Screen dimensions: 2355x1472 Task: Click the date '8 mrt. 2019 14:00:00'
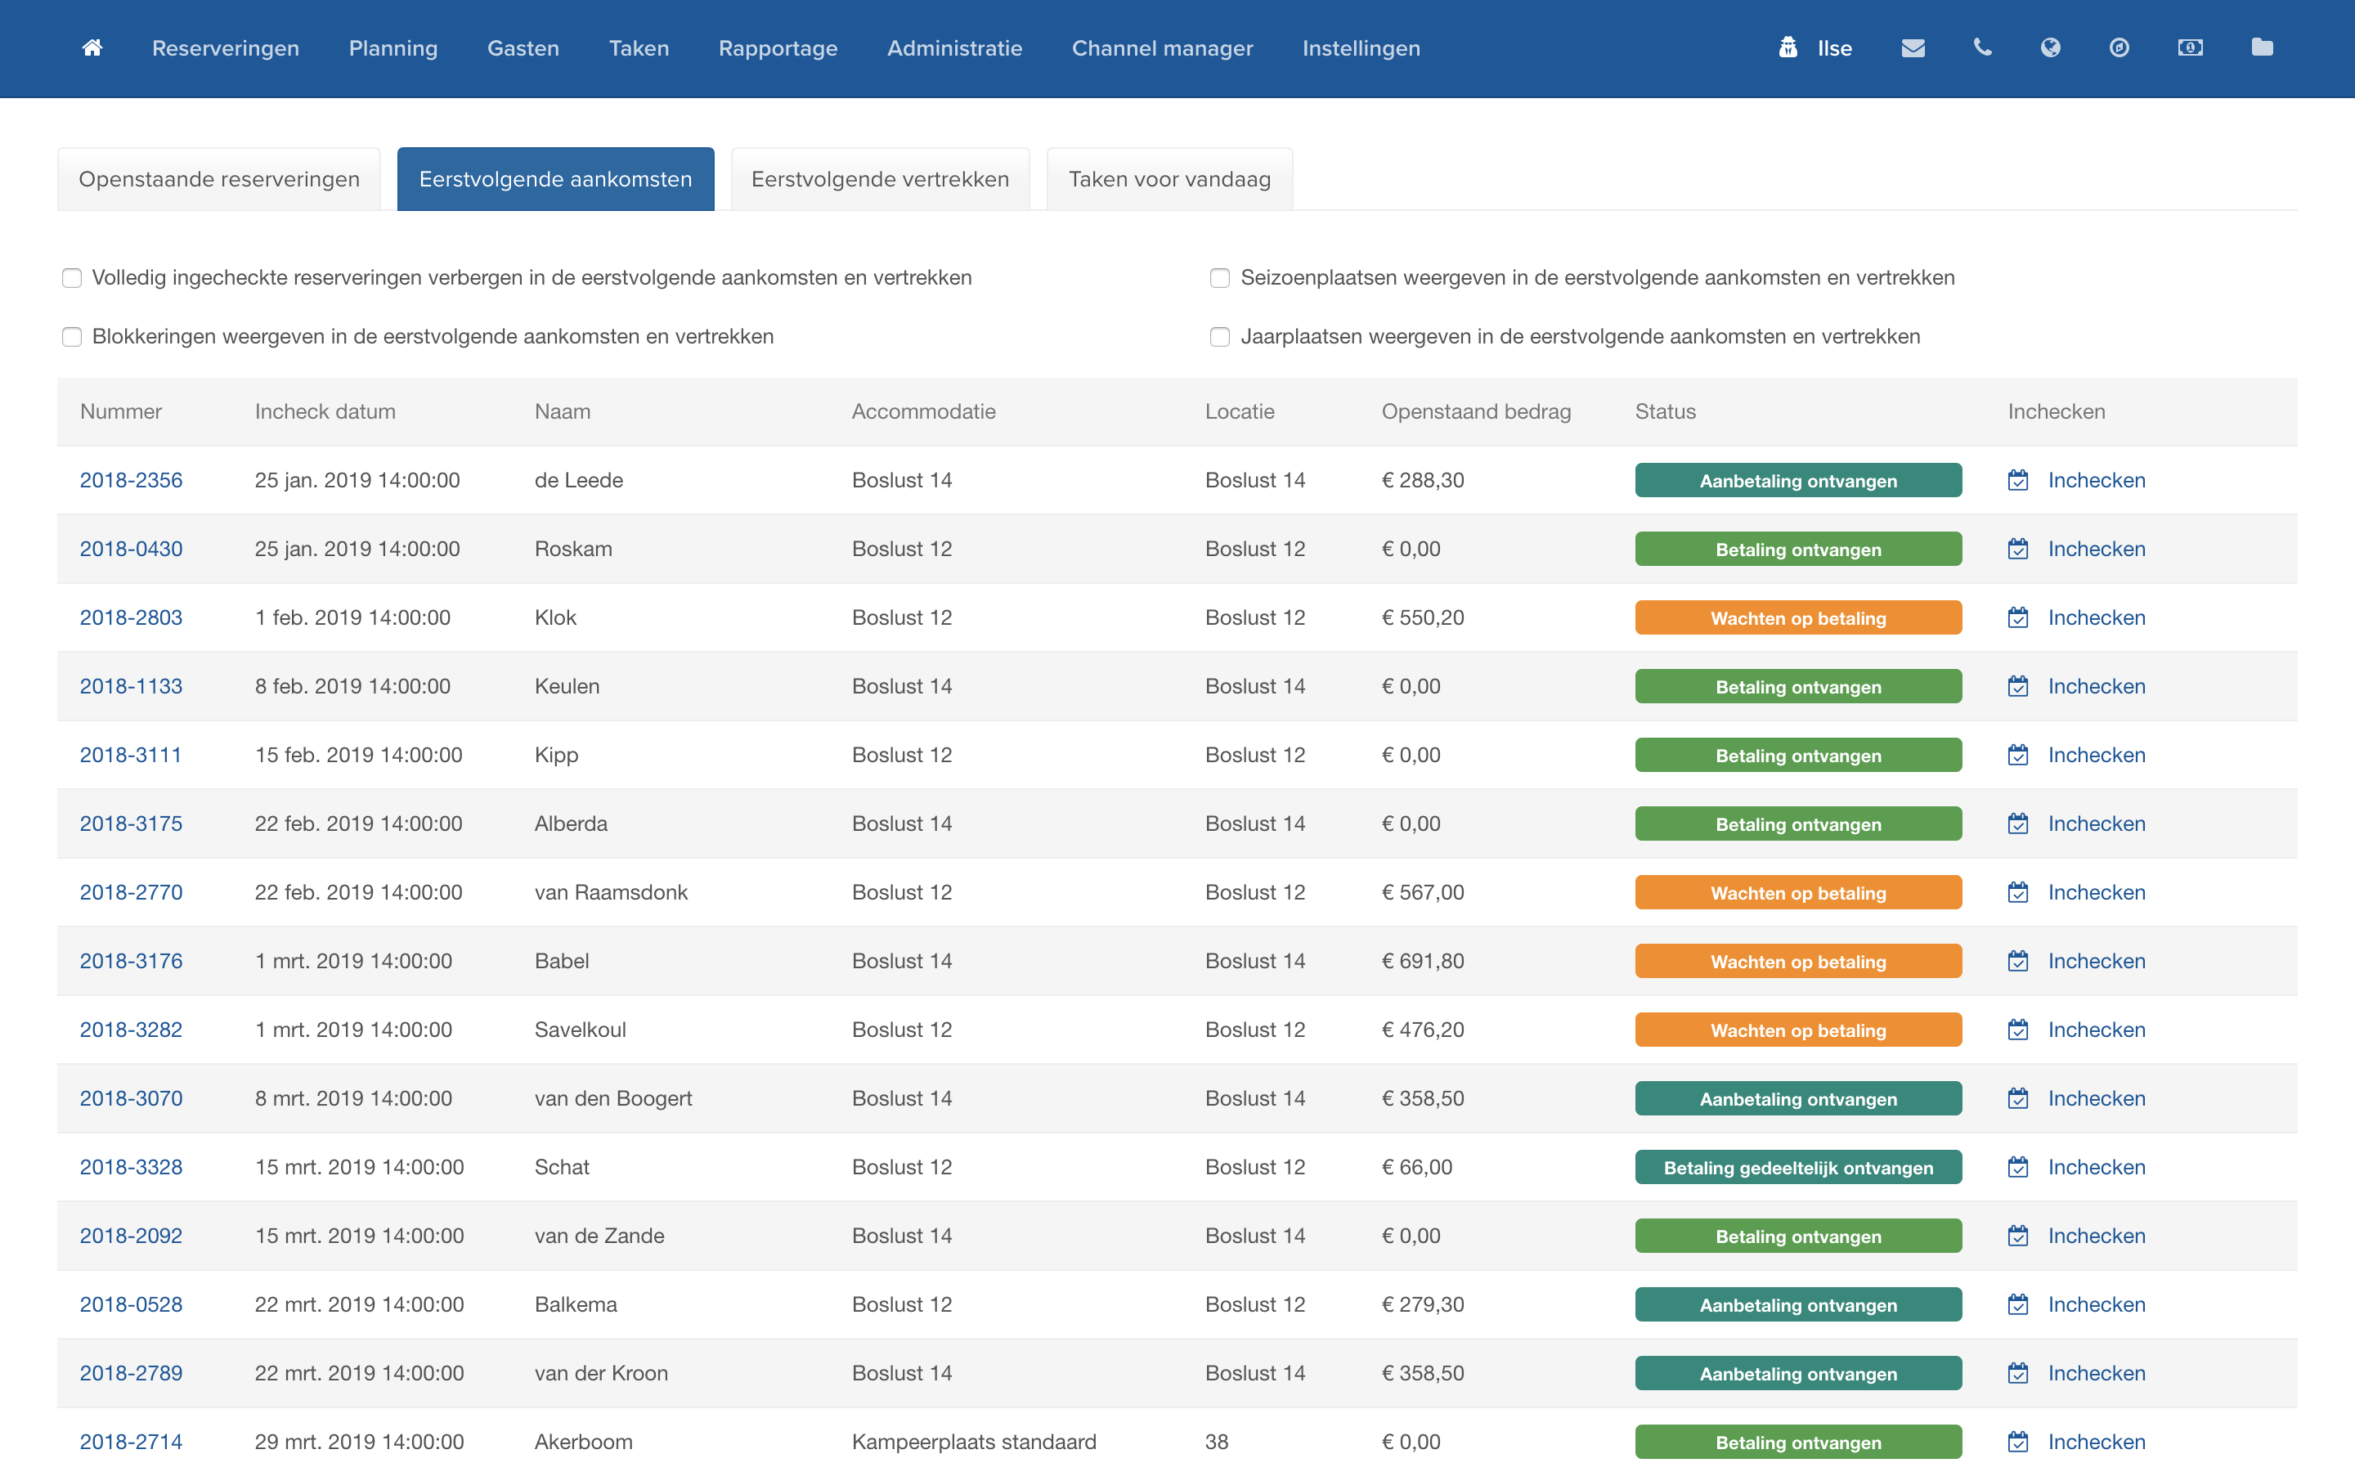point(353,1098)
